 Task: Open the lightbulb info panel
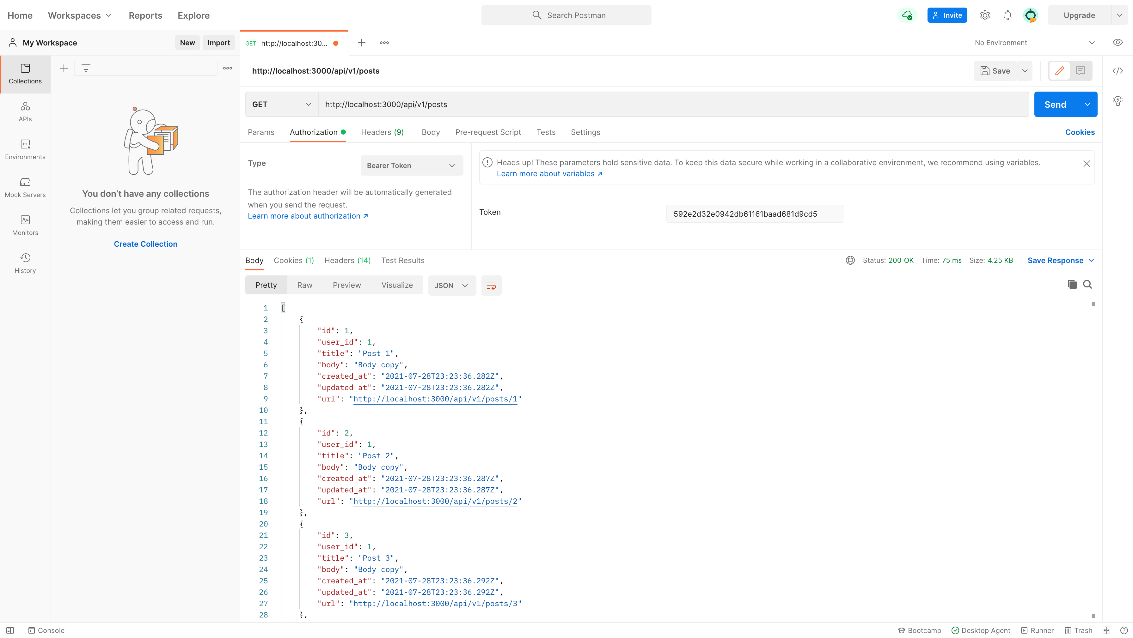click(1118, 101)
